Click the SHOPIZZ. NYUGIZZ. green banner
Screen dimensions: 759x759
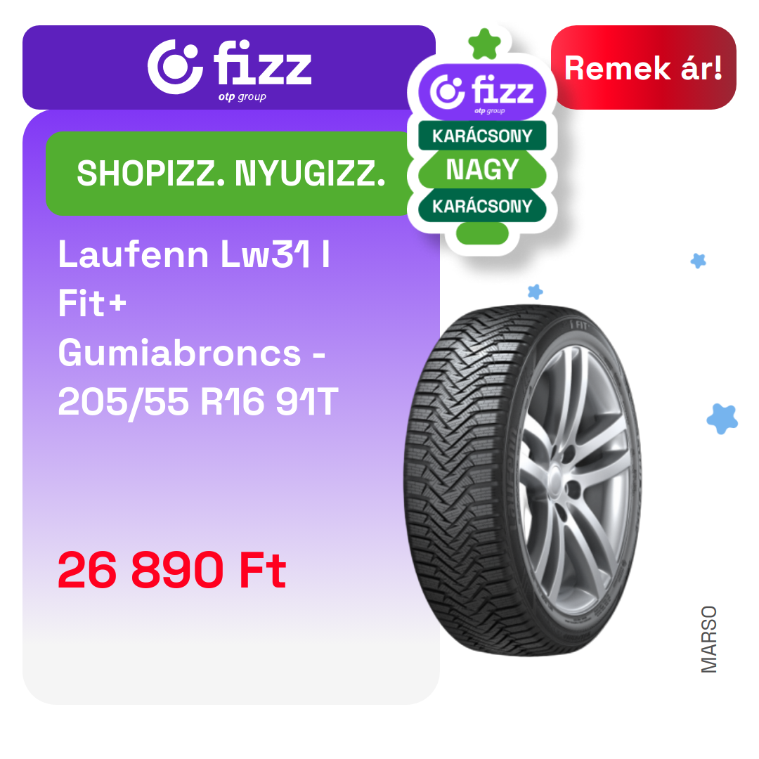tap(231, 174)
